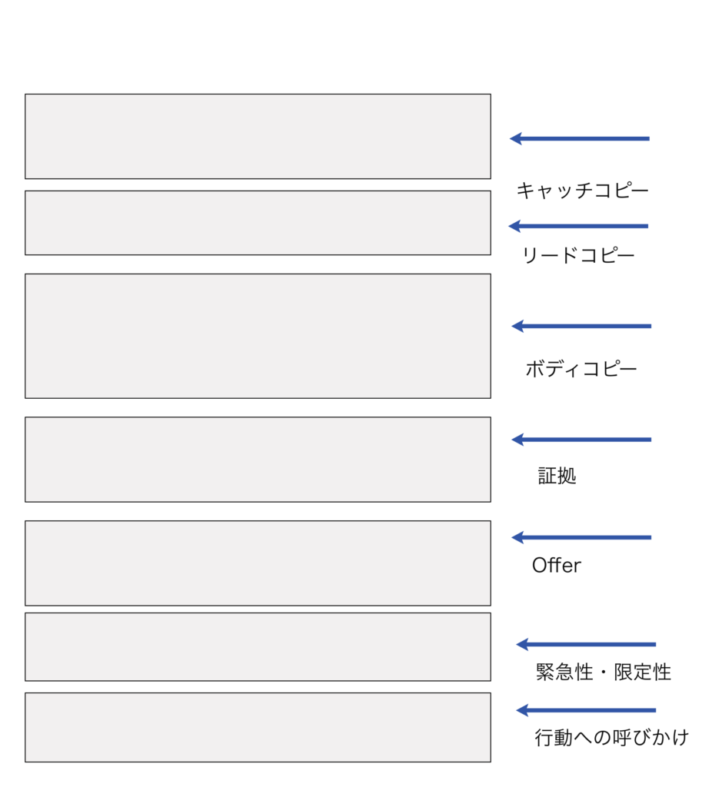
Task: Select the bottom gray box beside 行動への呼びかけ
Action: (258, 728)
